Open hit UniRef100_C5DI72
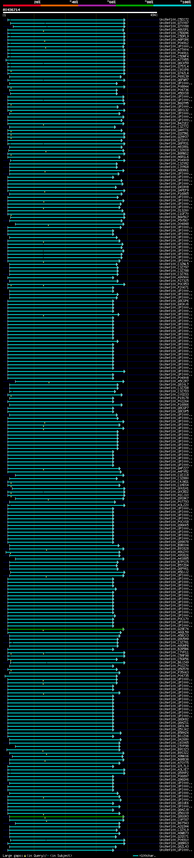 (x=174, y=20)
